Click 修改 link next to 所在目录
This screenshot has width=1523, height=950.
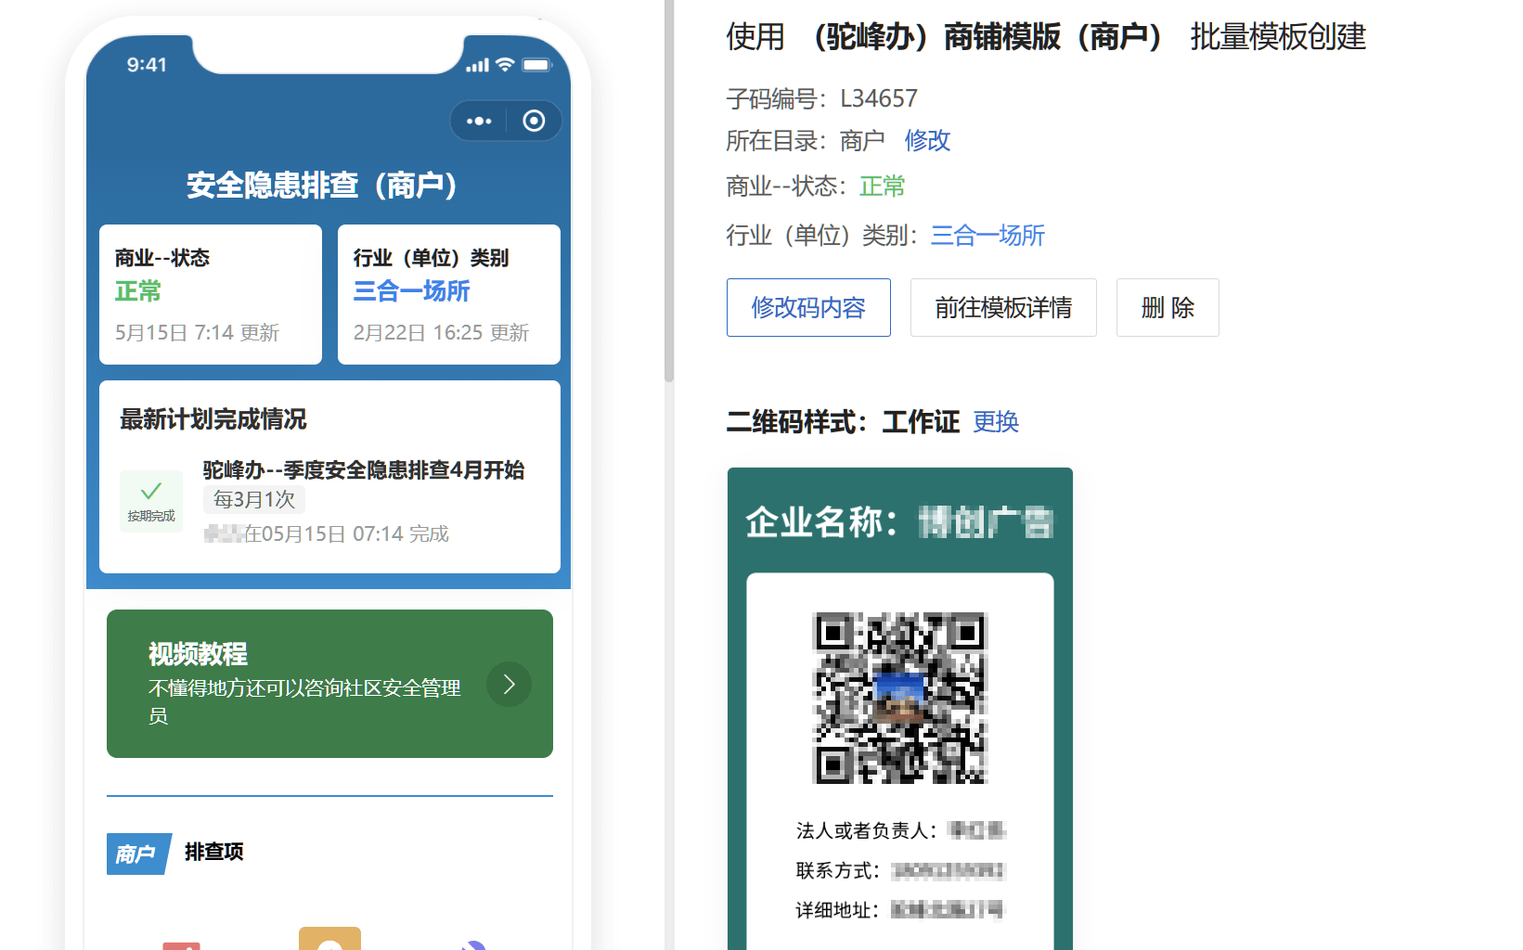click(927, 141)
